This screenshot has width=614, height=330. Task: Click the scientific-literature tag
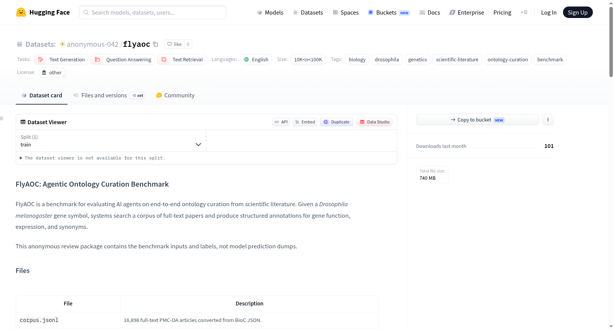coord(457,59)
